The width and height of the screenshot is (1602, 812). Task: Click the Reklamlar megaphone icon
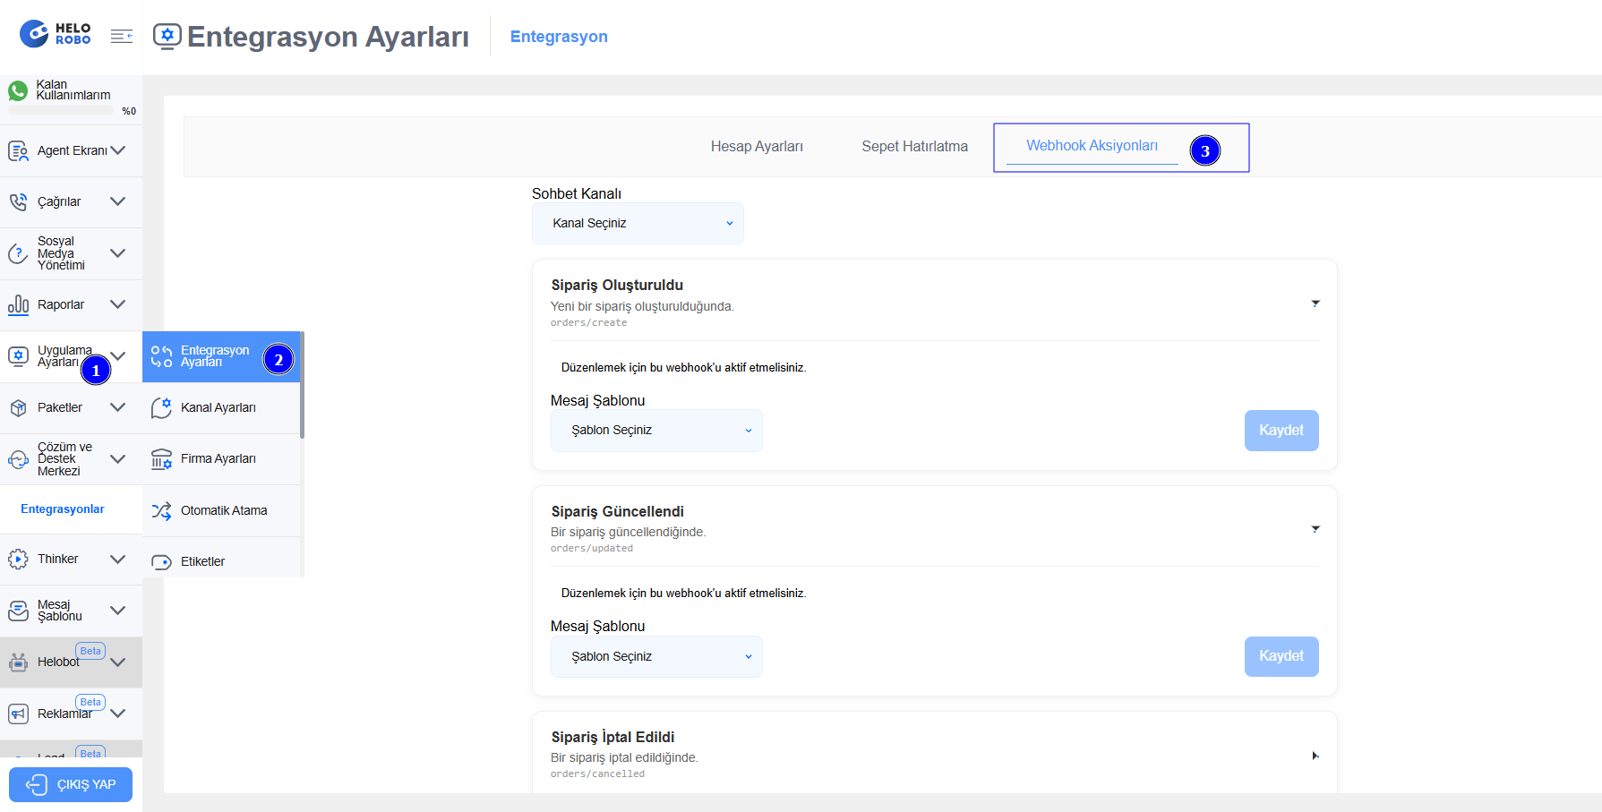pos(18,714)
